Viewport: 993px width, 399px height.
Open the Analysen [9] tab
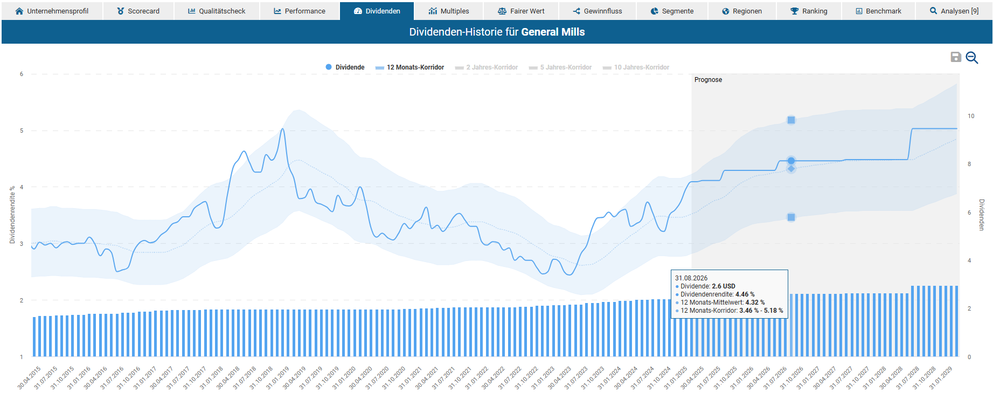click(x=954, y=11)
